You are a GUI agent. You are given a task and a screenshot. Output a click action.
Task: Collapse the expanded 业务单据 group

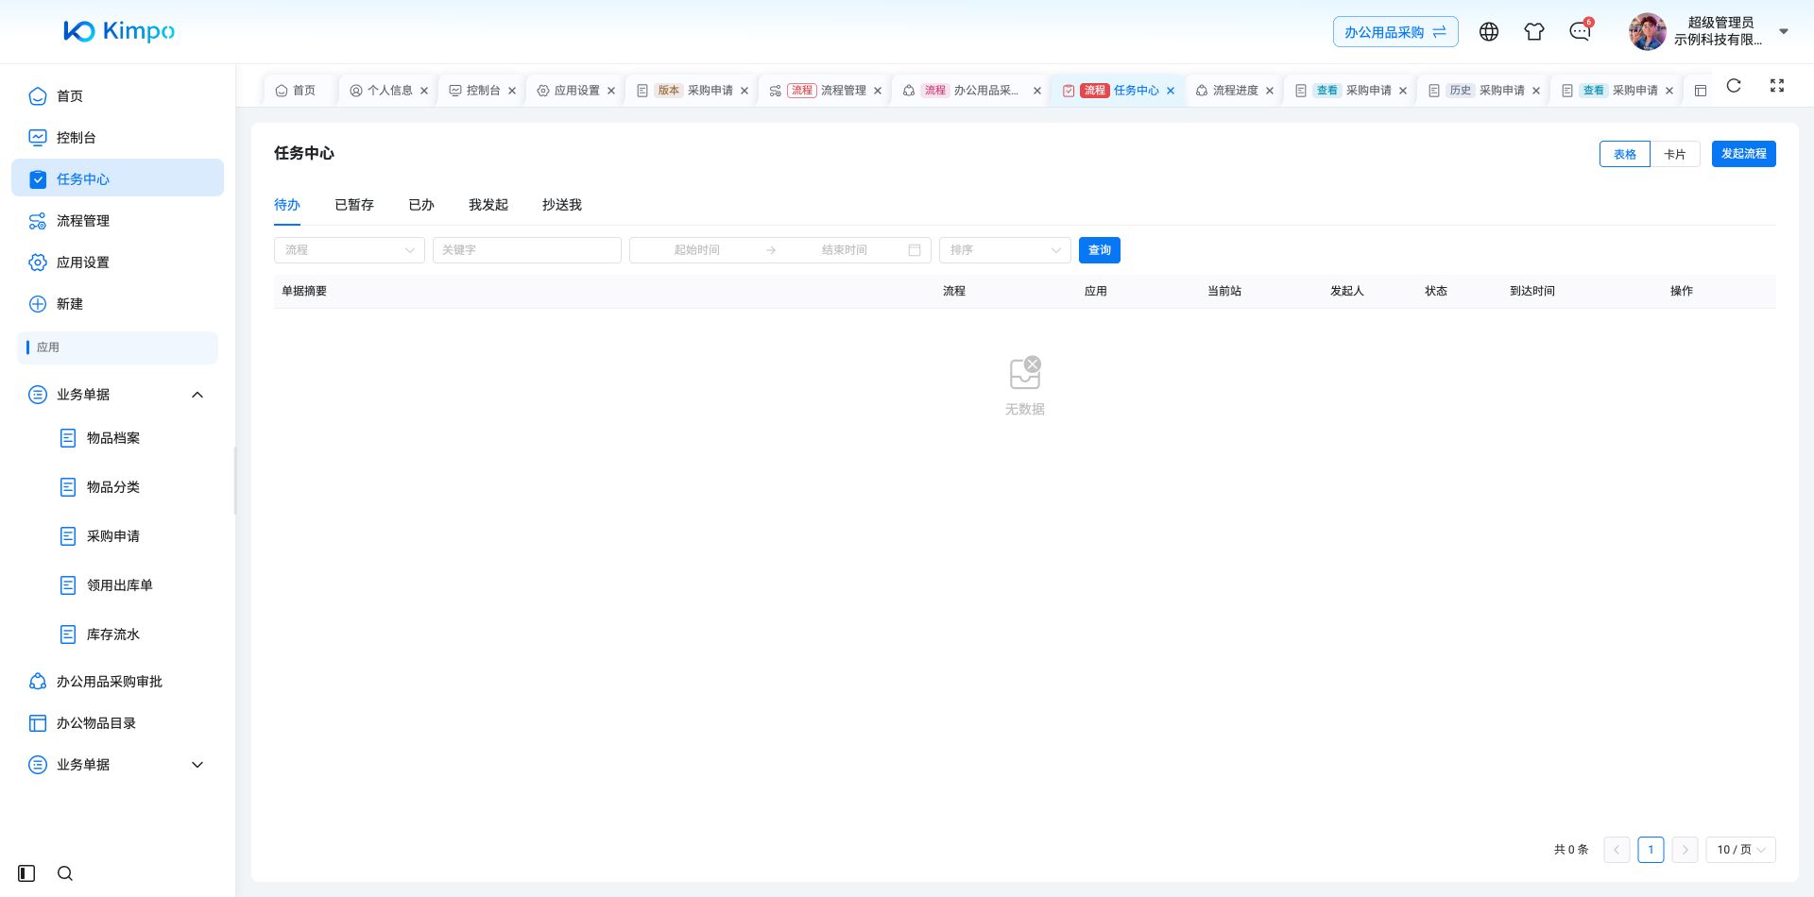pyautogui.click(x=117, y=394)
